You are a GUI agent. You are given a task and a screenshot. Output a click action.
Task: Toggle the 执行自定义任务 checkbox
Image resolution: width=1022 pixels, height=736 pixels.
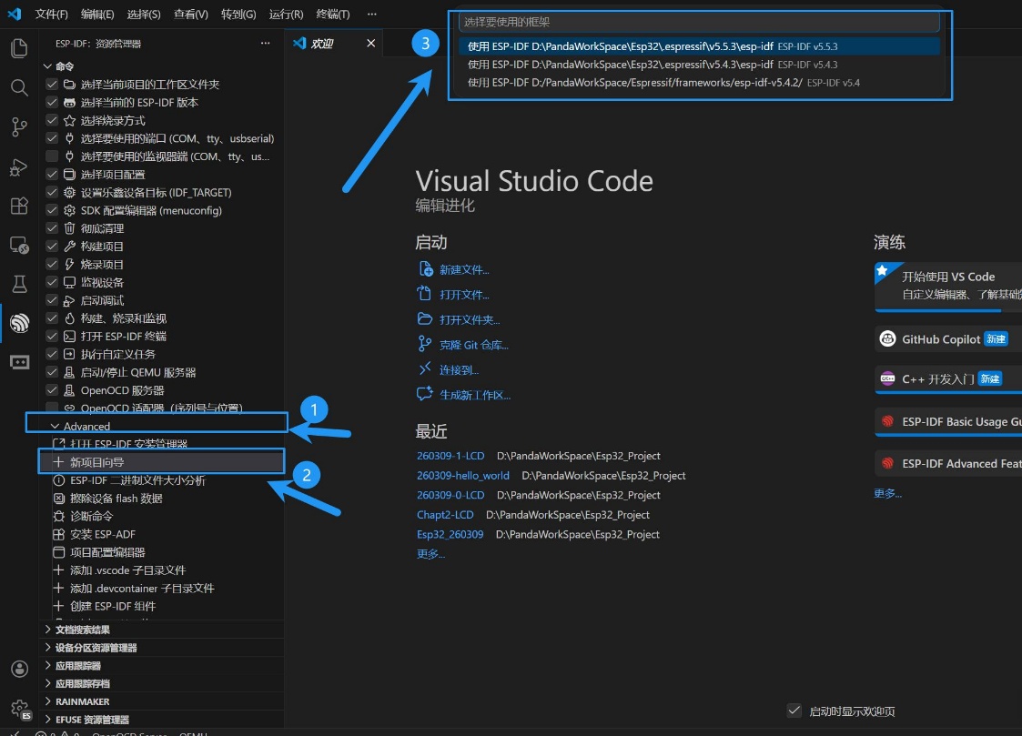[52, 354]
